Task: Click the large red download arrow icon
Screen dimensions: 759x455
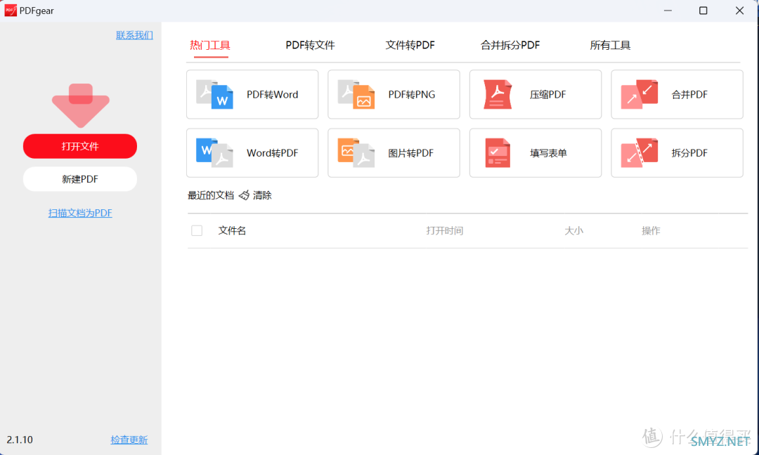Action: click(x=80, y=105)
